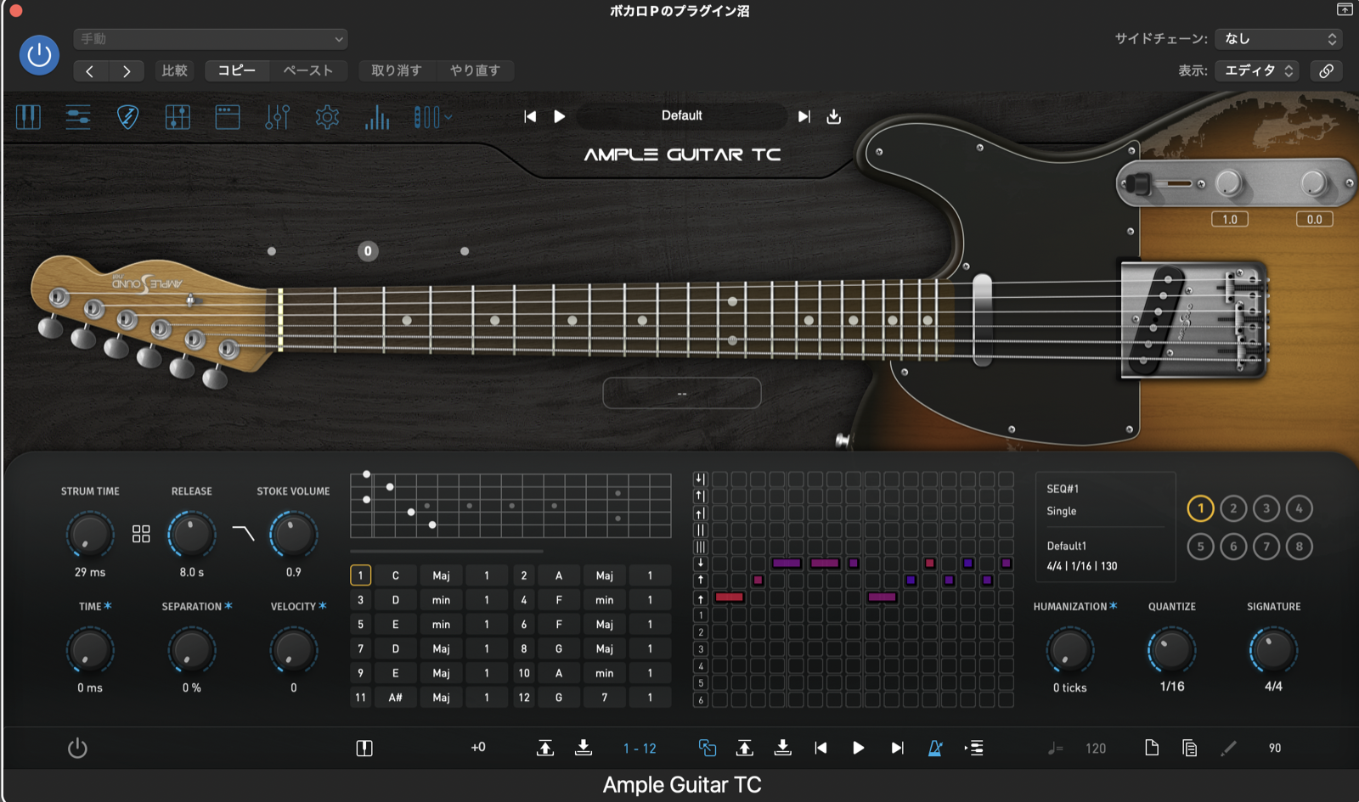Go to the previous preset with left chevron
Screen dimensions: 1359x802
90,70
